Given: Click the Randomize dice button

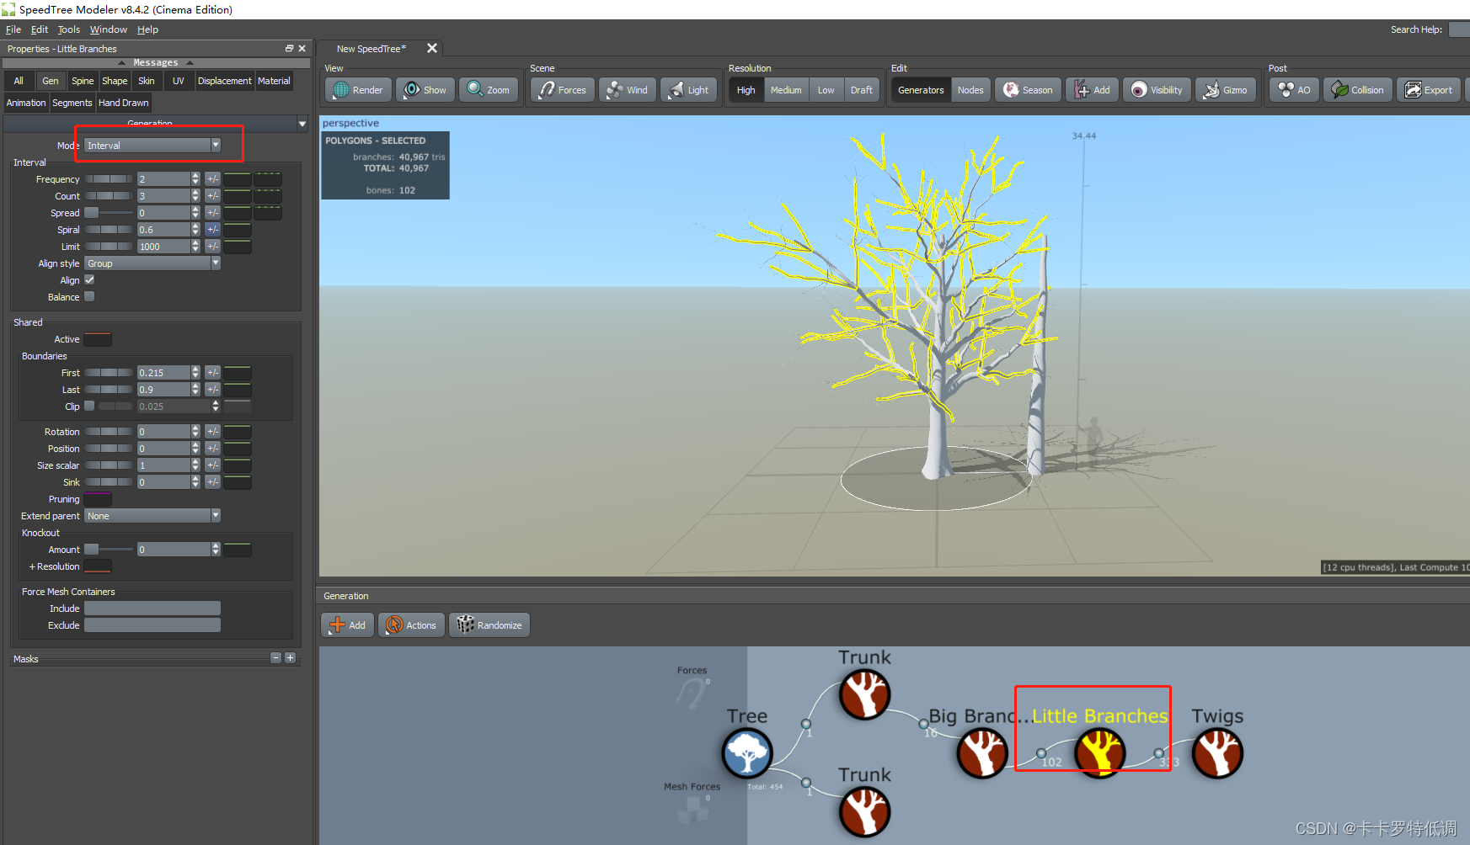Looking at the screenshot, I should click(x=489, y=625).
